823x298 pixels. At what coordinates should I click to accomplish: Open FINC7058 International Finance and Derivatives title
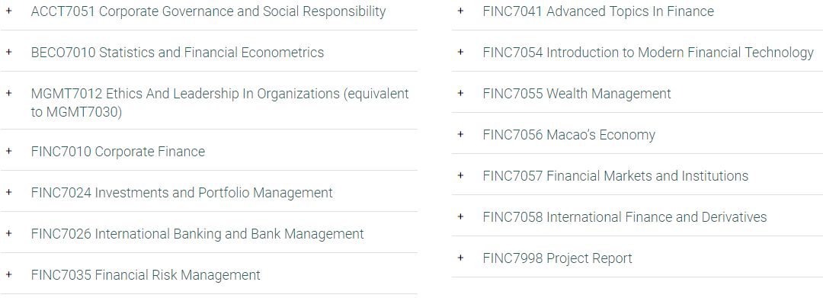[625, 216]
